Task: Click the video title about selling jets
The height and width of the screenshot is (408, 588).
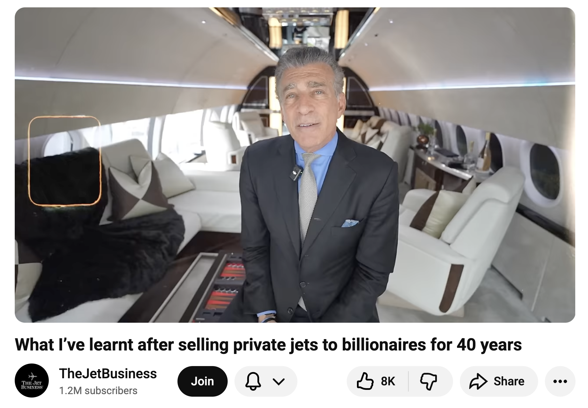Action: (x=268, y=345)
